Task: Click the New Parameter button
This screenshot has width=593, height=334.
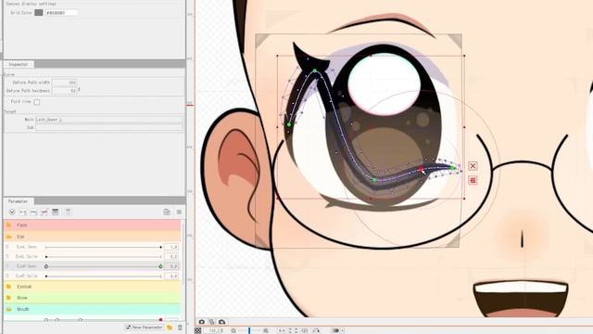Action: coord(145,328)
